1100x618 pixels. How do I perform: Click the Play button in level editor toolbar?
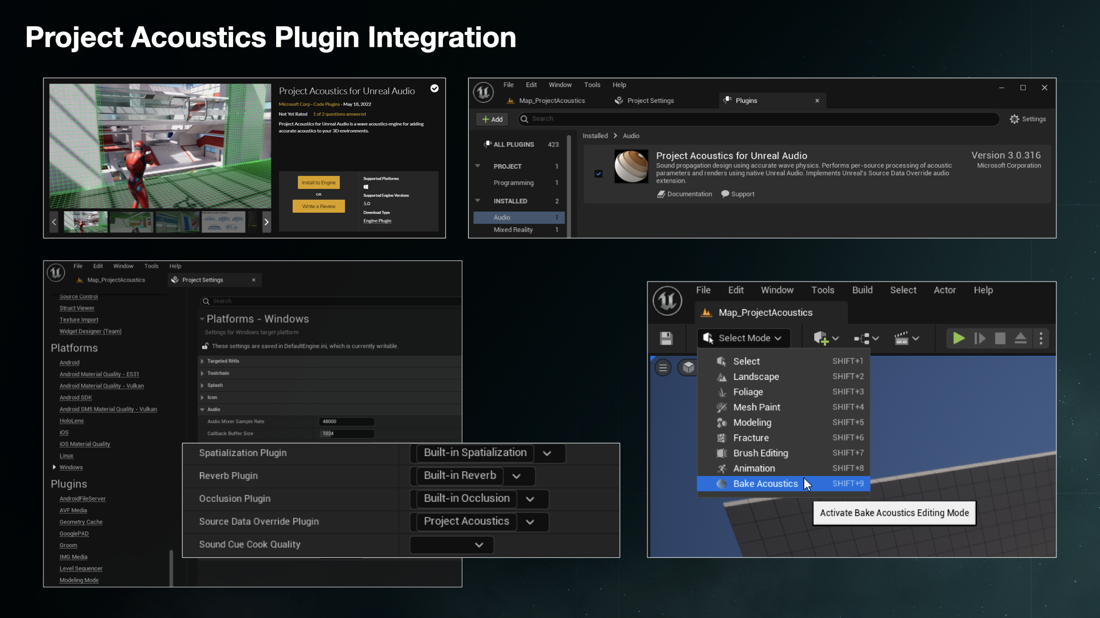coord(958,338)
